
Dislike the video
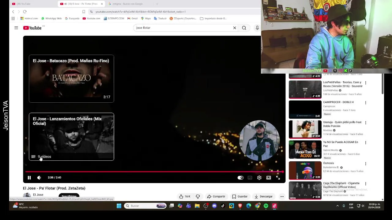[198, 196]
